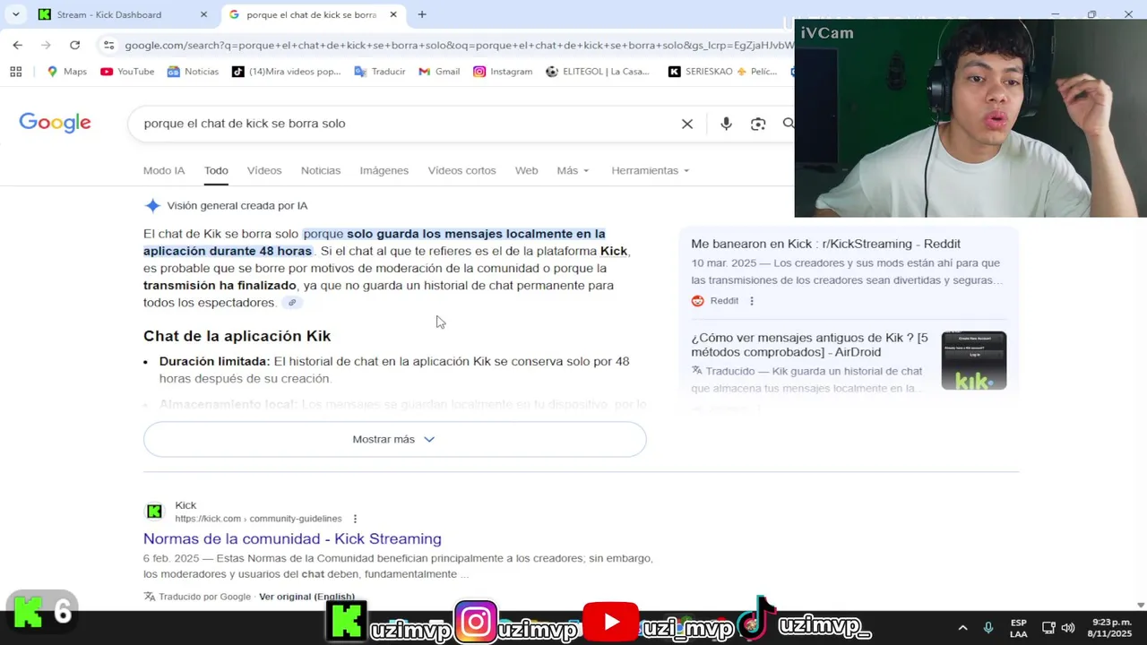Select the Videos cortos search tab
This screenshot has width=1147, height=645.
click(461, 170)
